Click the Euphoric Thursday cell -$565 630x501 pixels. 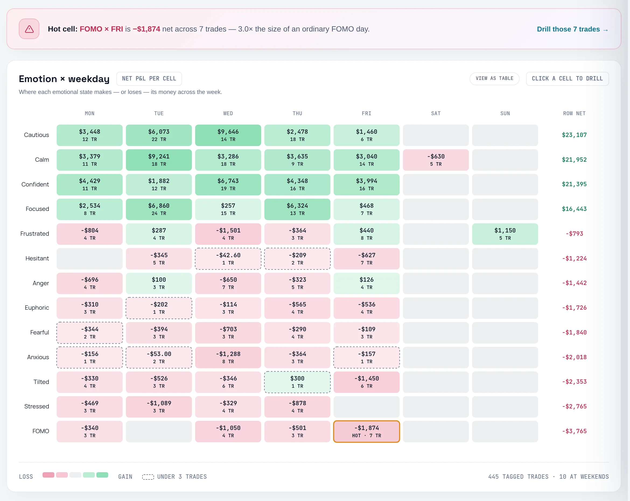tap(297, 308)
